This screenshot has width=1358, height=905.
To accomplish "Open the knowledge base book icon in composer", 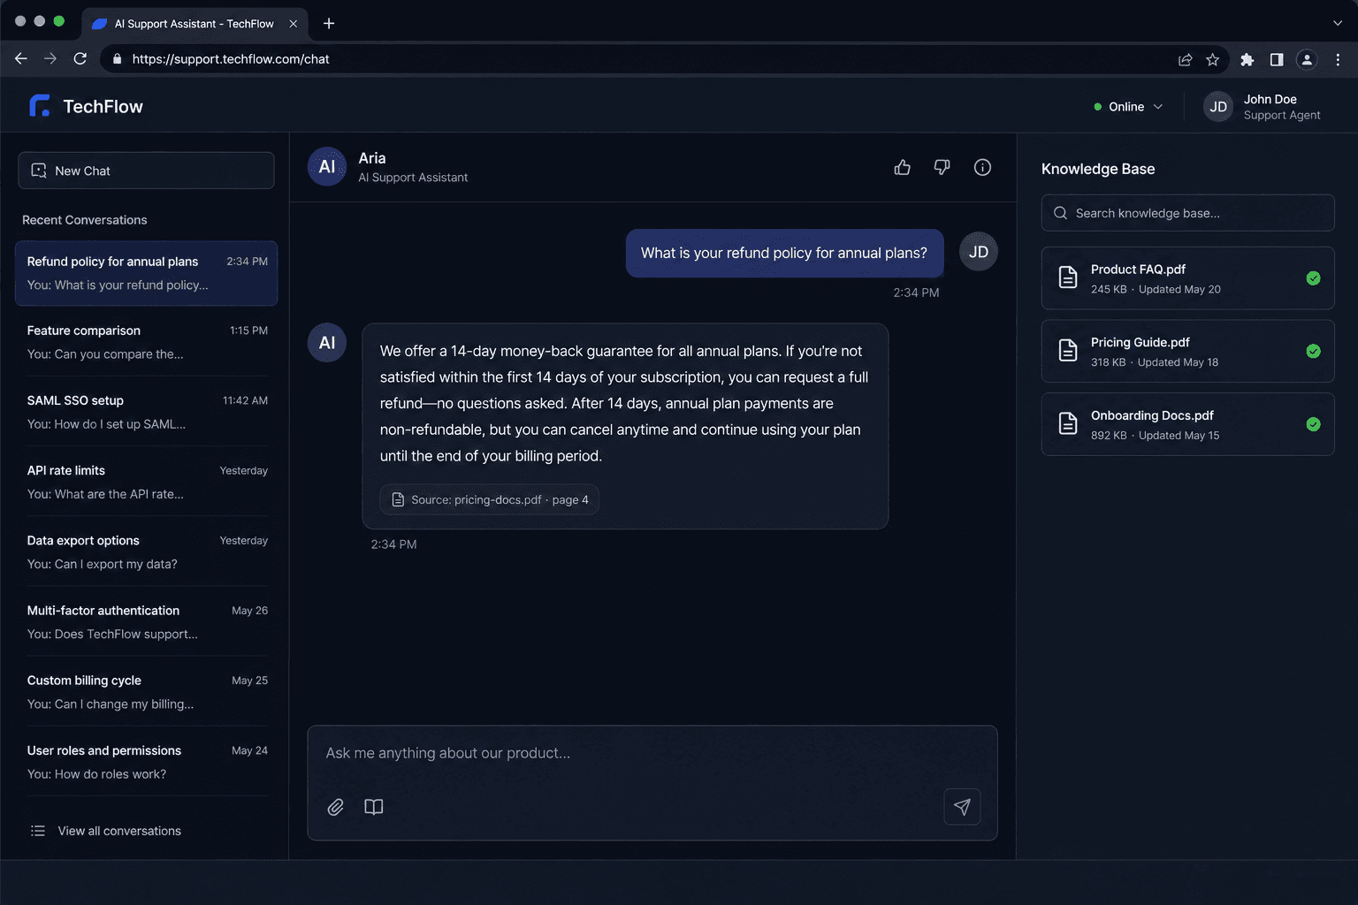I will pyautogui.click(x=374, y=807).
